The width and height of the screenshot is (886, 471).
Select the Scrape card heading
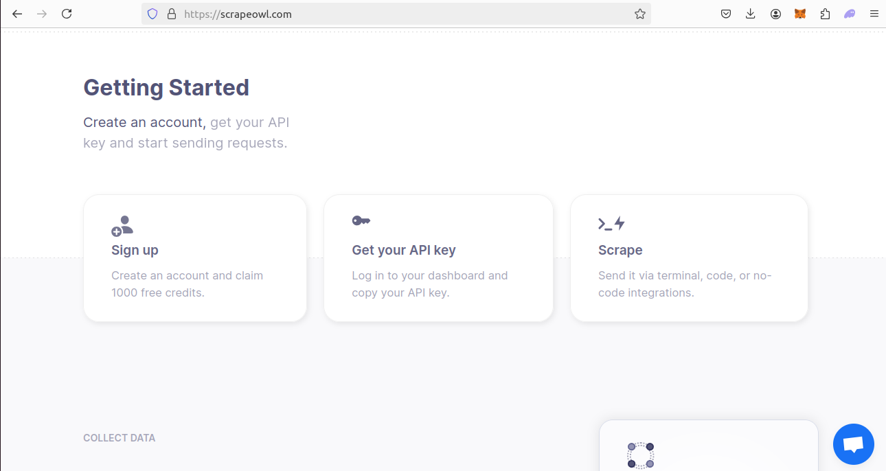(x=620, y=250)
